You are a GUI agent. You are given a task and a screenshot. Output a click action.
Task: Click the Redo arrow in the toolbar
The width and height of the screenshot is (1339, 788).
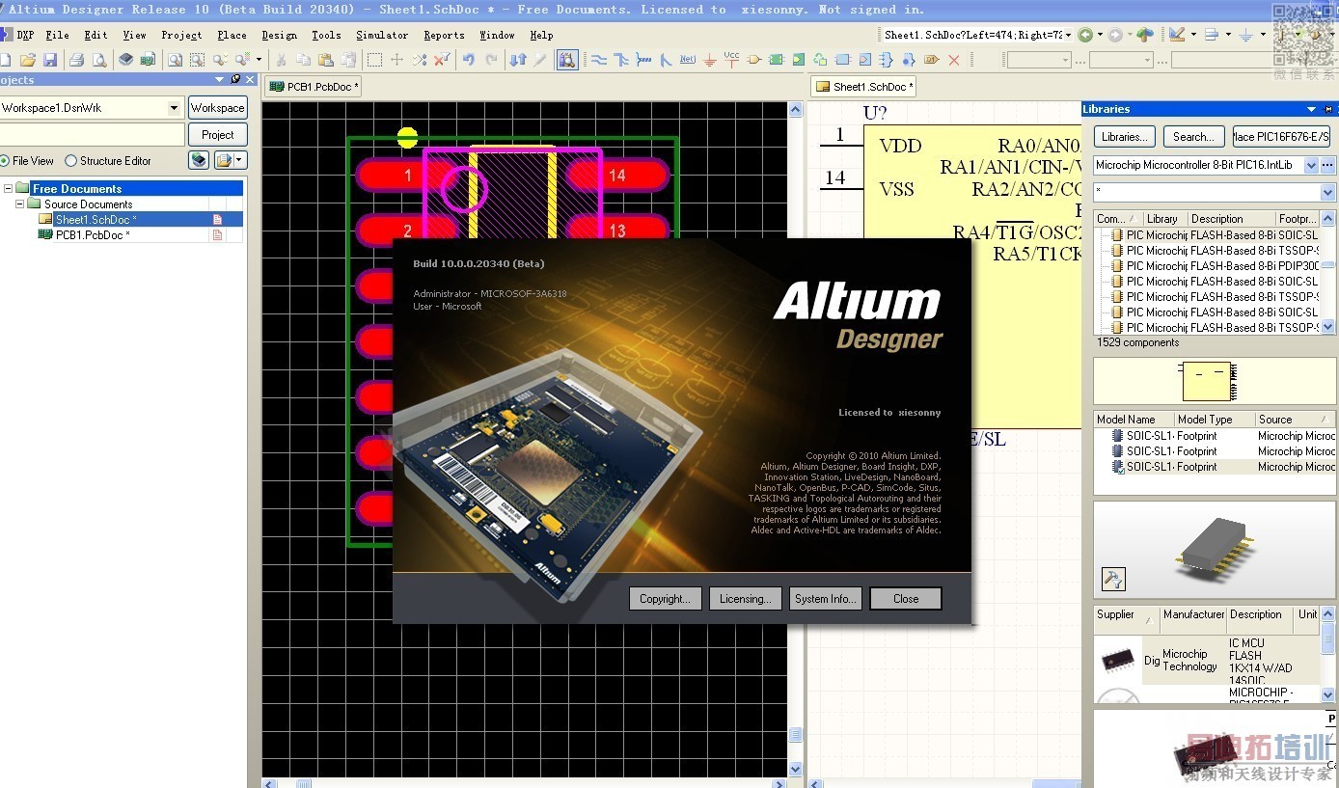(x=492, y=60)
